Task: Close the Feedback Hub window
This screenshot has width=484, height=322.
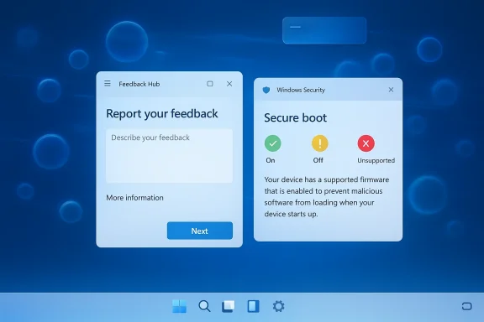Action: coord(229,84)
